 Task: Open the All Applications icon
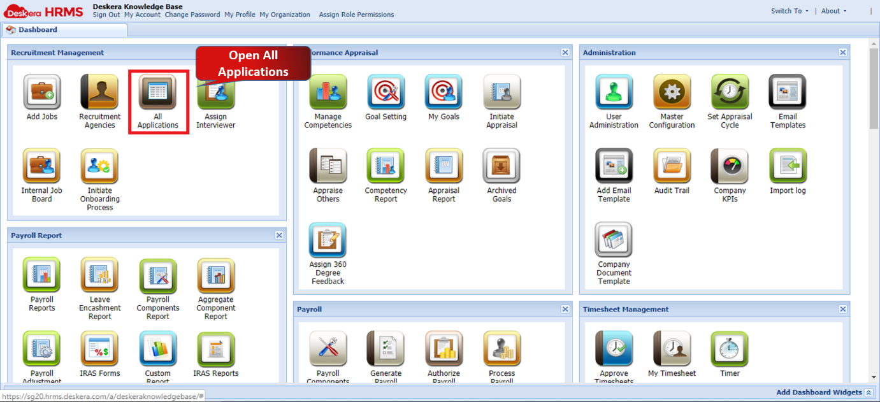tap(157, 93)
